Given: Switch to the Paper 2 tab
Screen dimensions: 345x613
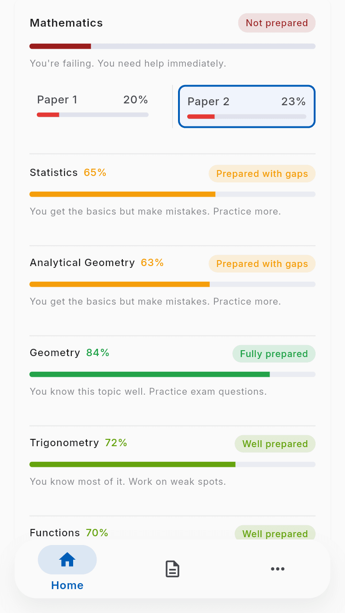Looking at the screenshot, I should [247, 106].
